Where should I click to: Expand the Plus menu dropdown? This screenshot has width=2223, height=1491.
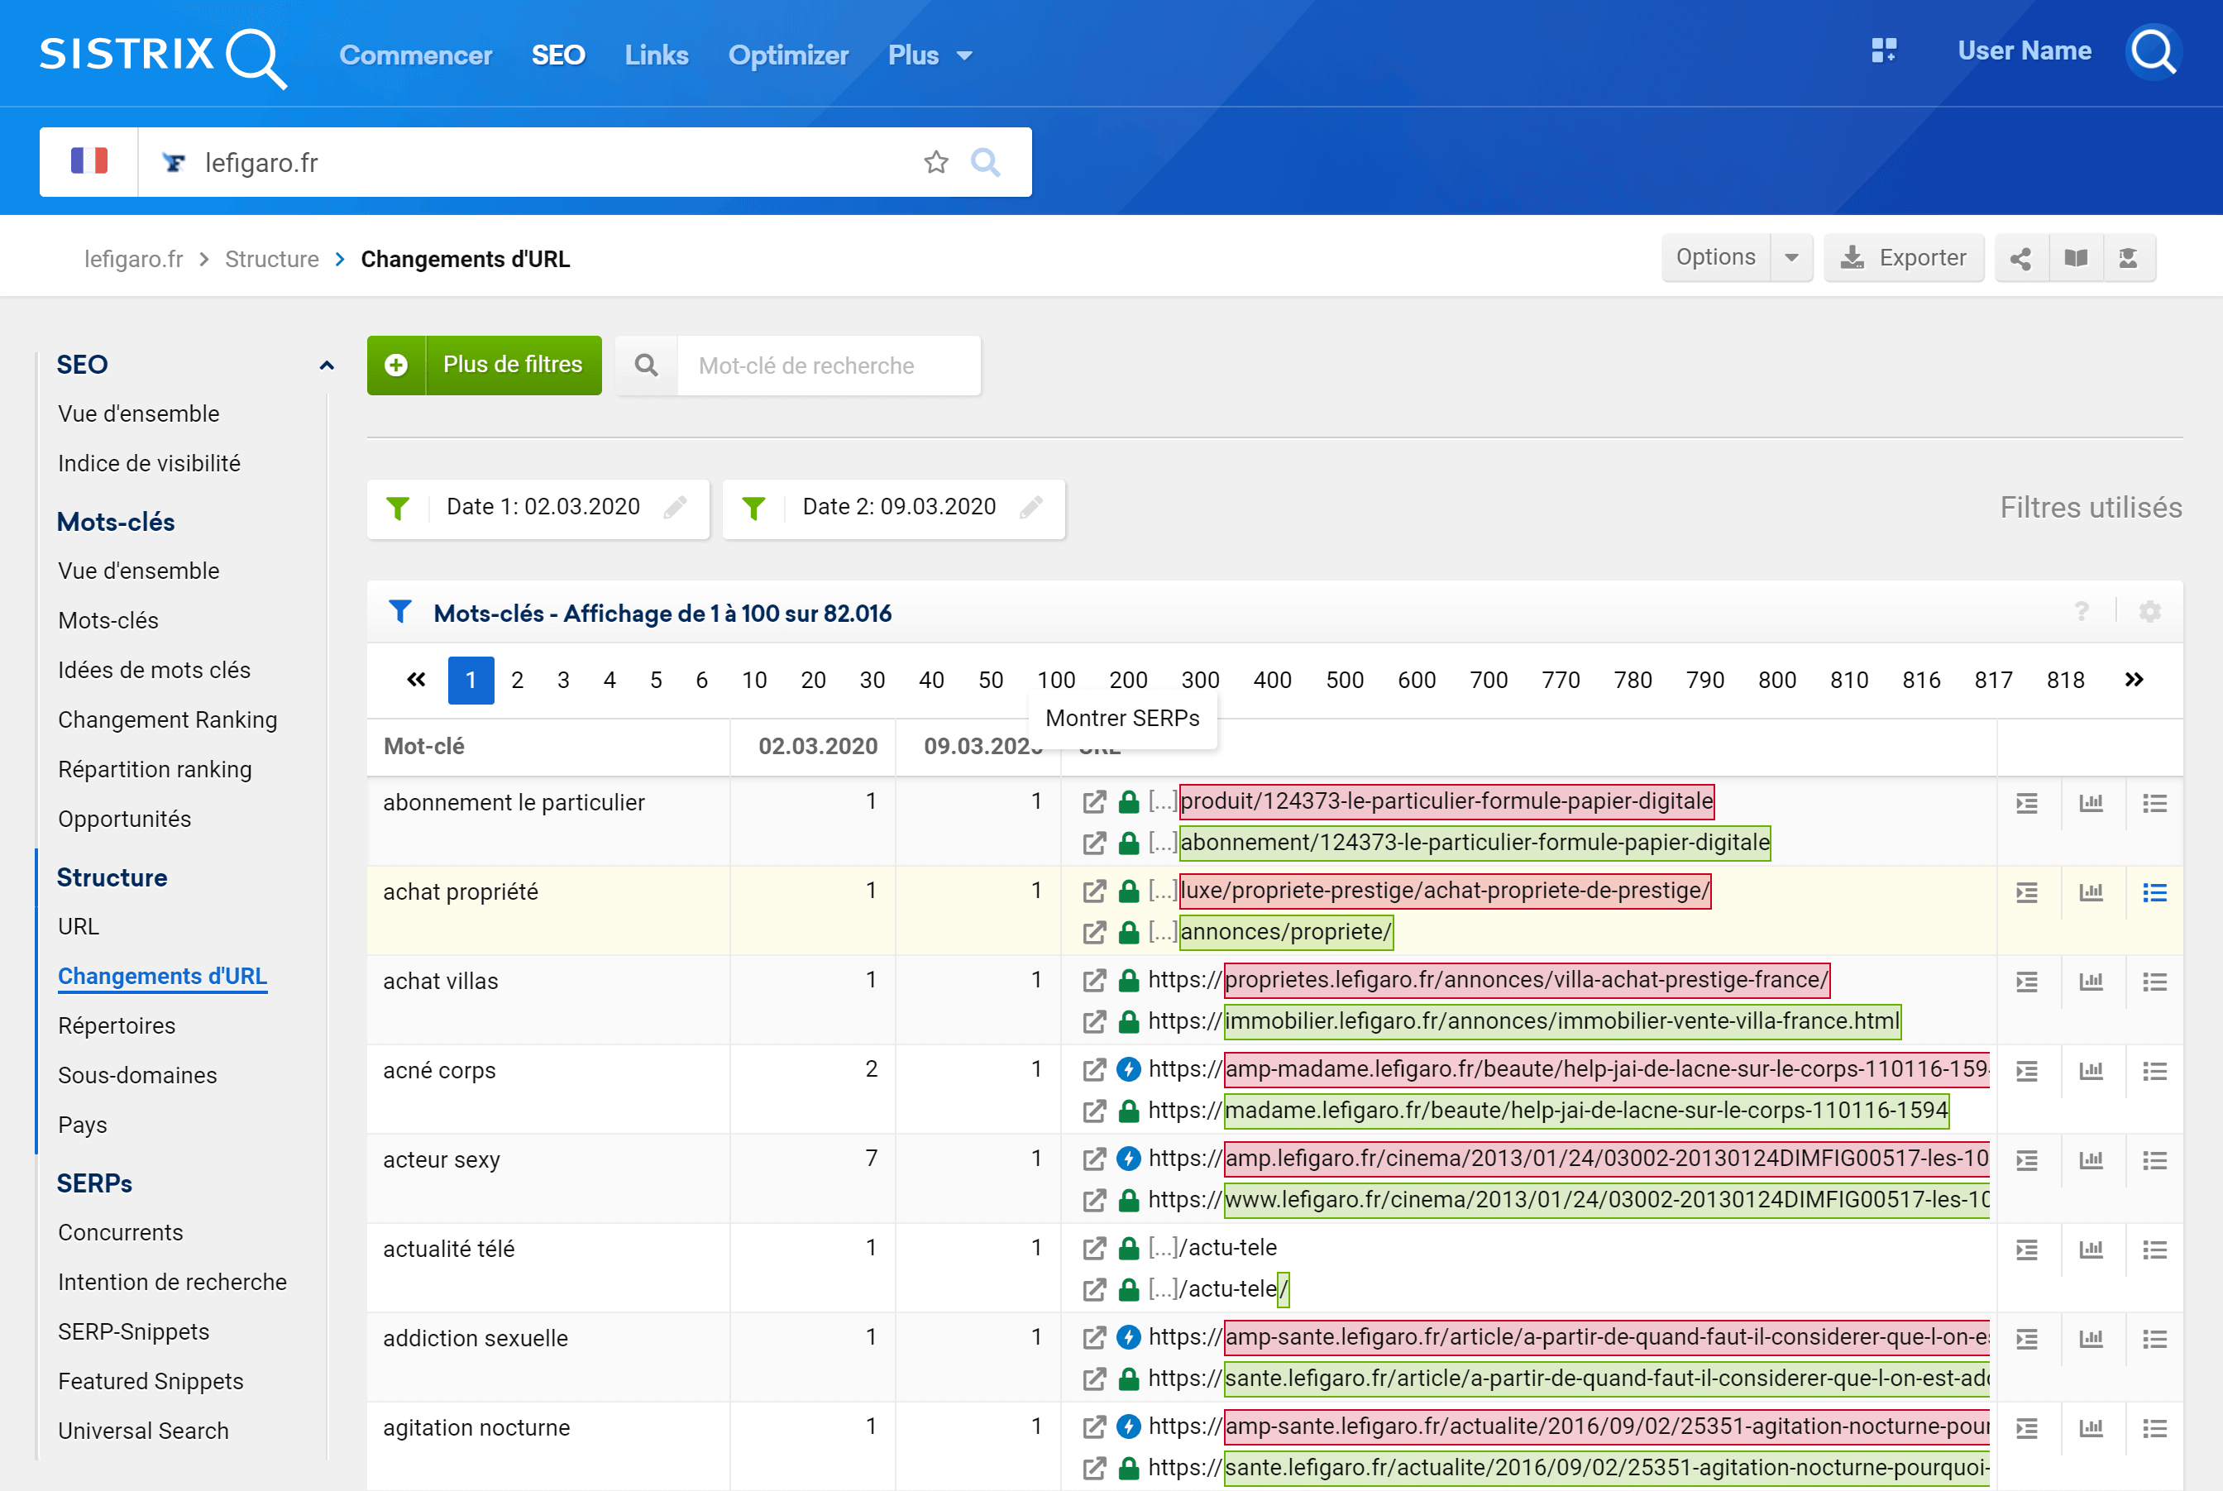tap(931, 56)
